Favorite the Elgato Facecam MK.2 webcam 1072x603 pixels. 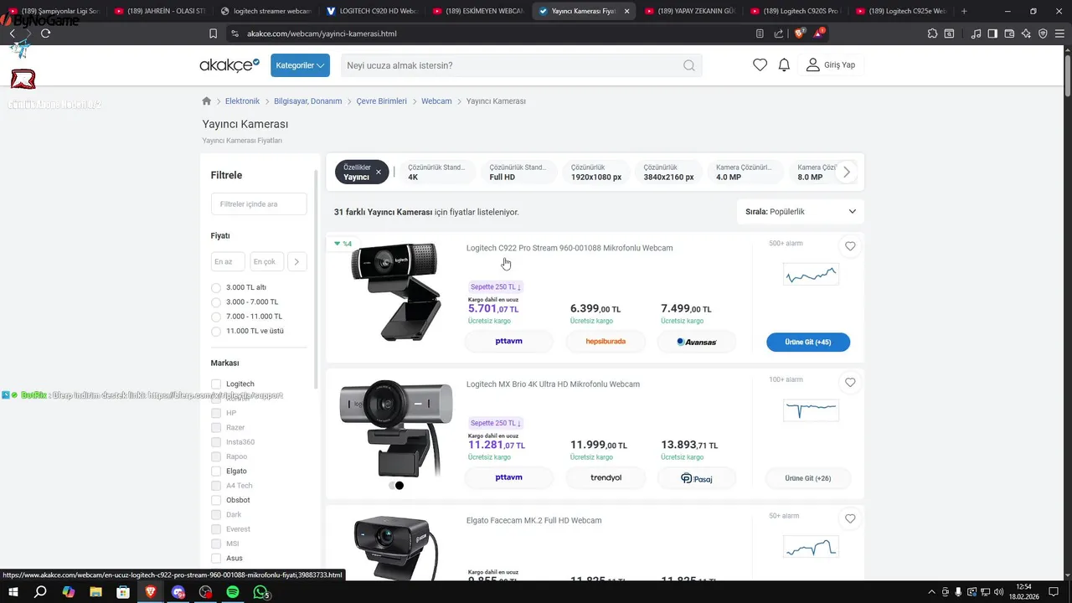point(850,519)
